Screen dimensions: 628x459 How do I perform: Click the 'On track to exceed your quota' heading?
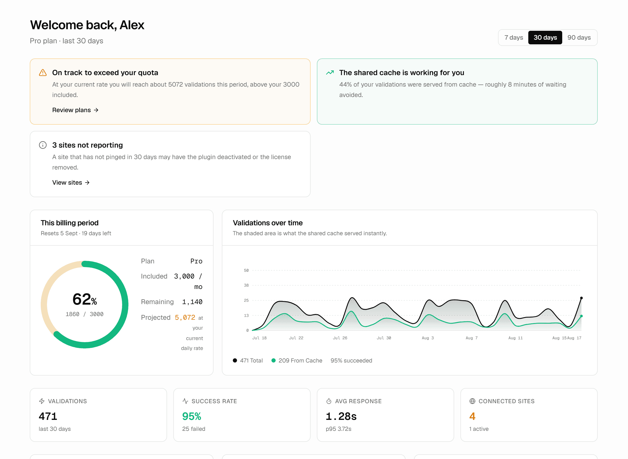105,73
